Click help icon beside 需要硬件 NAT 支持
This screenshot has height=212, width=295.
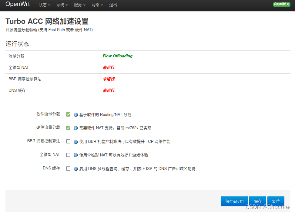(x=75, y=128)
